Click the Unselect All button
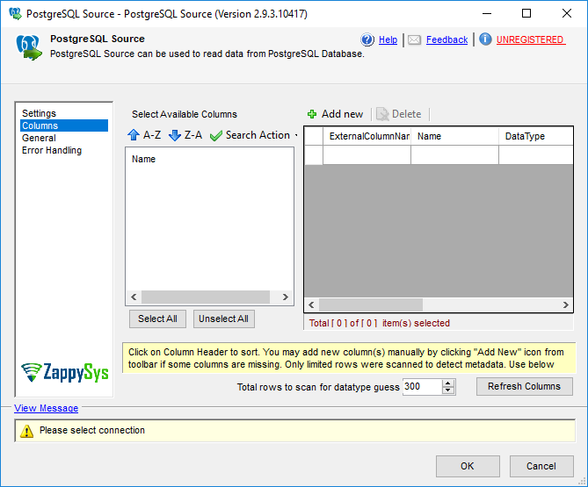 tap(224, 319)
